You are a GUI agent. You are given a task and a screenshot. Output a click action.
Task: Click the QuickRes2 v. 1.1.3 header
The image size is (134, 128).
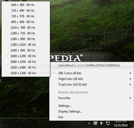click(91, 65)
